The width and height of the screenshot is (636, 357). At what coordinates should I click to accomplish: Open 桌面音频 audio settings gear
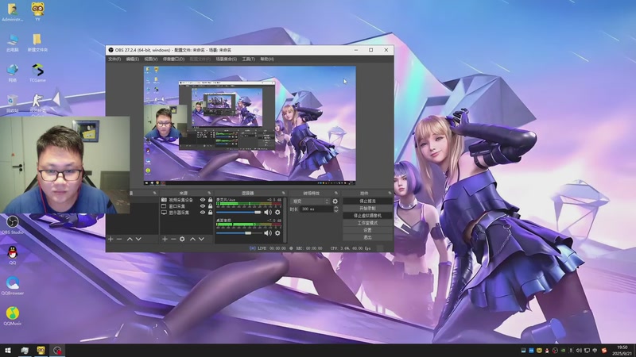click(x=277, y=233)
